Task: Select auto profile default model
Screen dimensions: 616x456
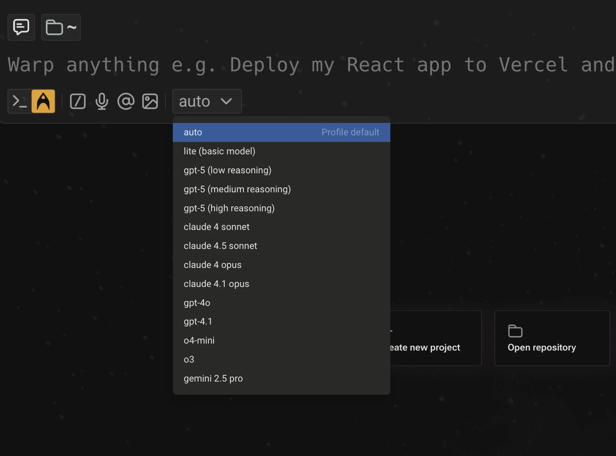Action: [x=281, y=132]
